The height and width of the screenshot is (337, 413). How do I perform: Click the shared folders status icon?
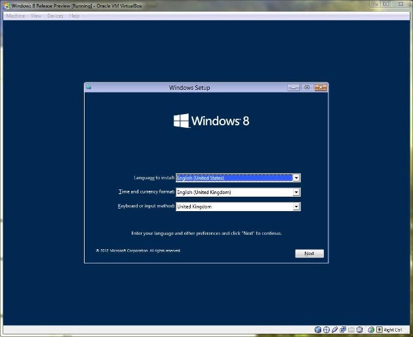pyautogui.click(x=351, y=330)
